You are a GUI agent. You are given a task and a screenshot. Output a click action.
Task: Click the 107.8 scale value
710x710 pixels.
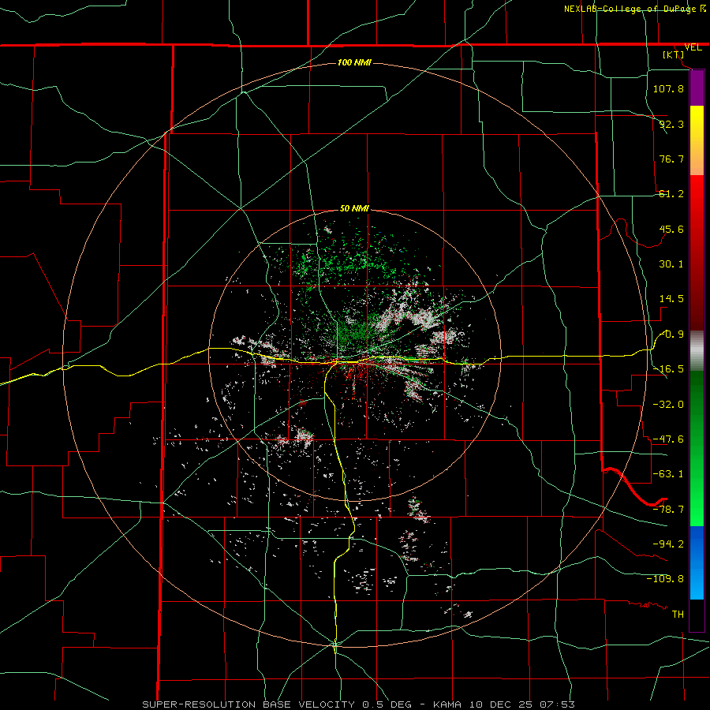coord(668,88)
